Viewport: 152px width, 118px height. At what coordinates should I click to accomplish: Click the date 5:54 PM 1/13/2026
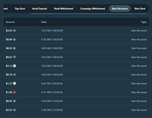tap(52, 101)
